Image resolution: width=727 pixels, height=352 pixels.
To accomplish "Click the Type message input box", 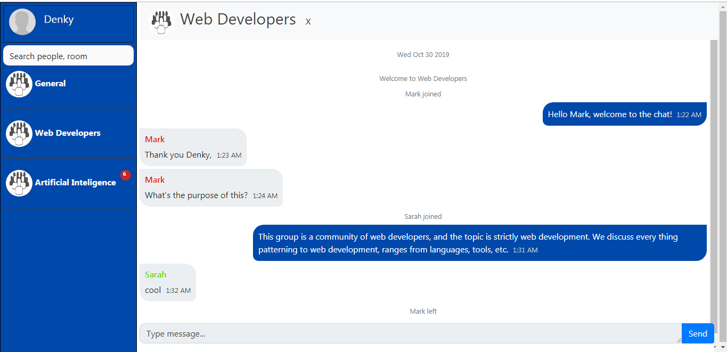I will [373, 333].
